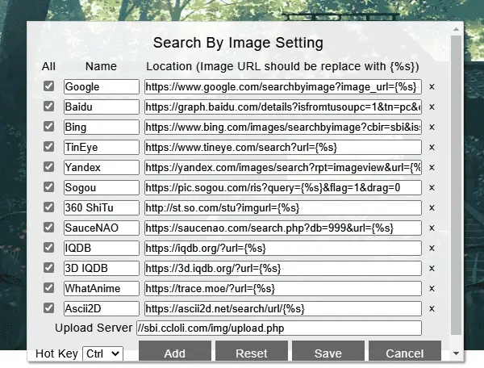The width and height of the screenshot is (484, 368).
Task: Edit the pic.sogou.com URL field
Action: click(x=283, y=187)
